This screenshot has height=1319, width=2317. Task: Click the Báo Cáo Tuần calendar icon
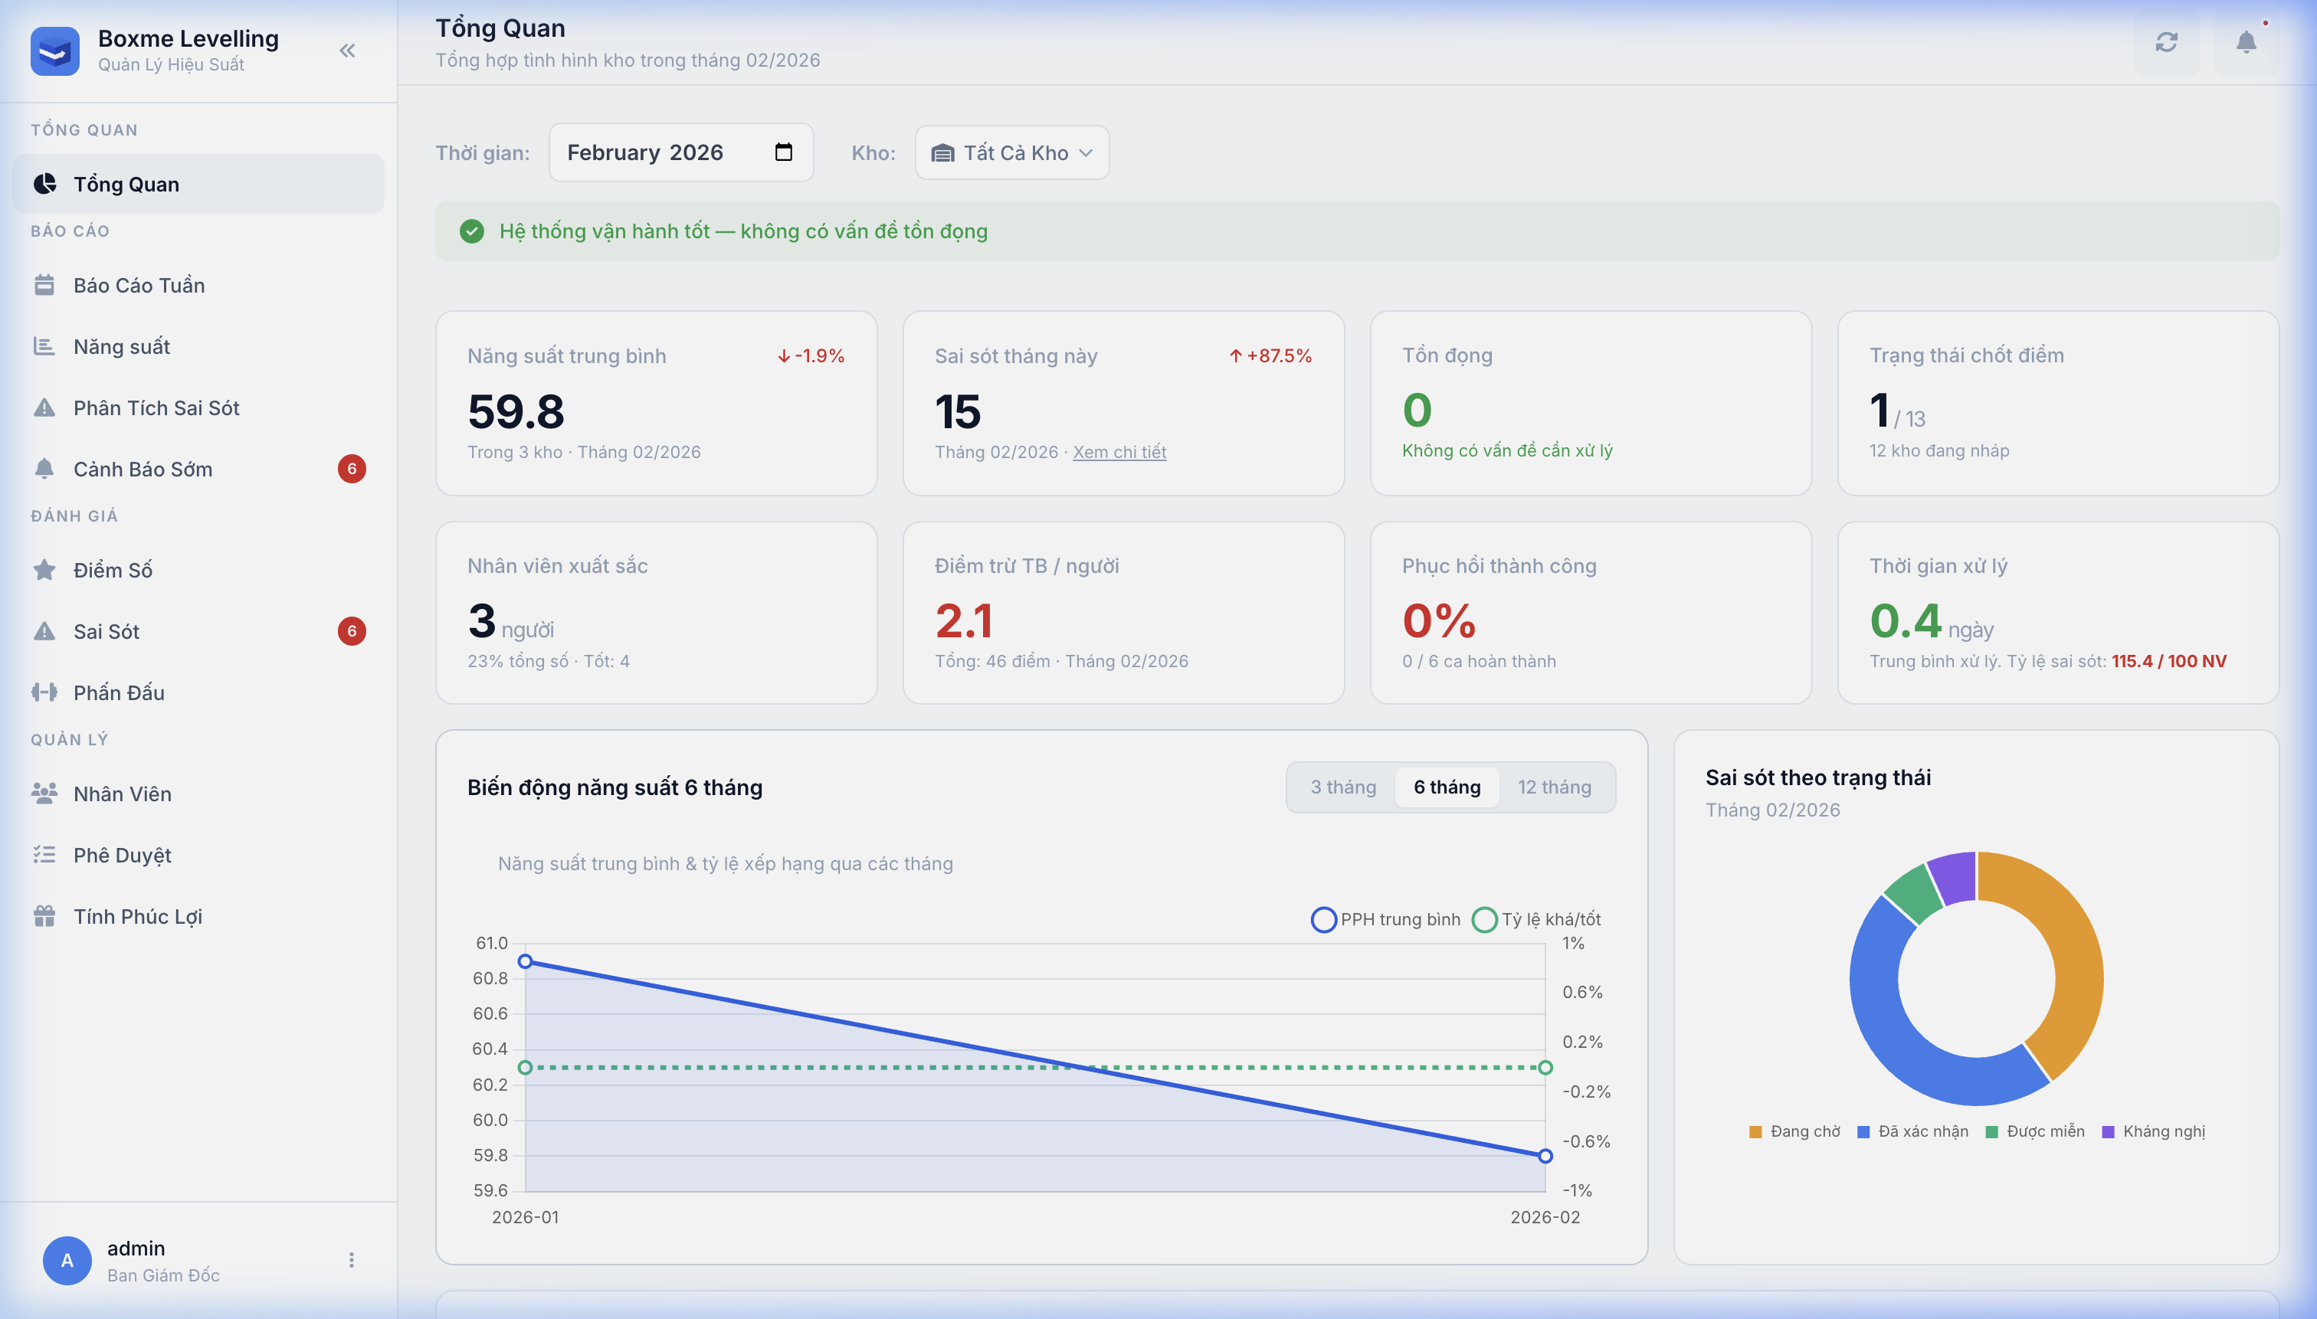click(x=44, y=284)
